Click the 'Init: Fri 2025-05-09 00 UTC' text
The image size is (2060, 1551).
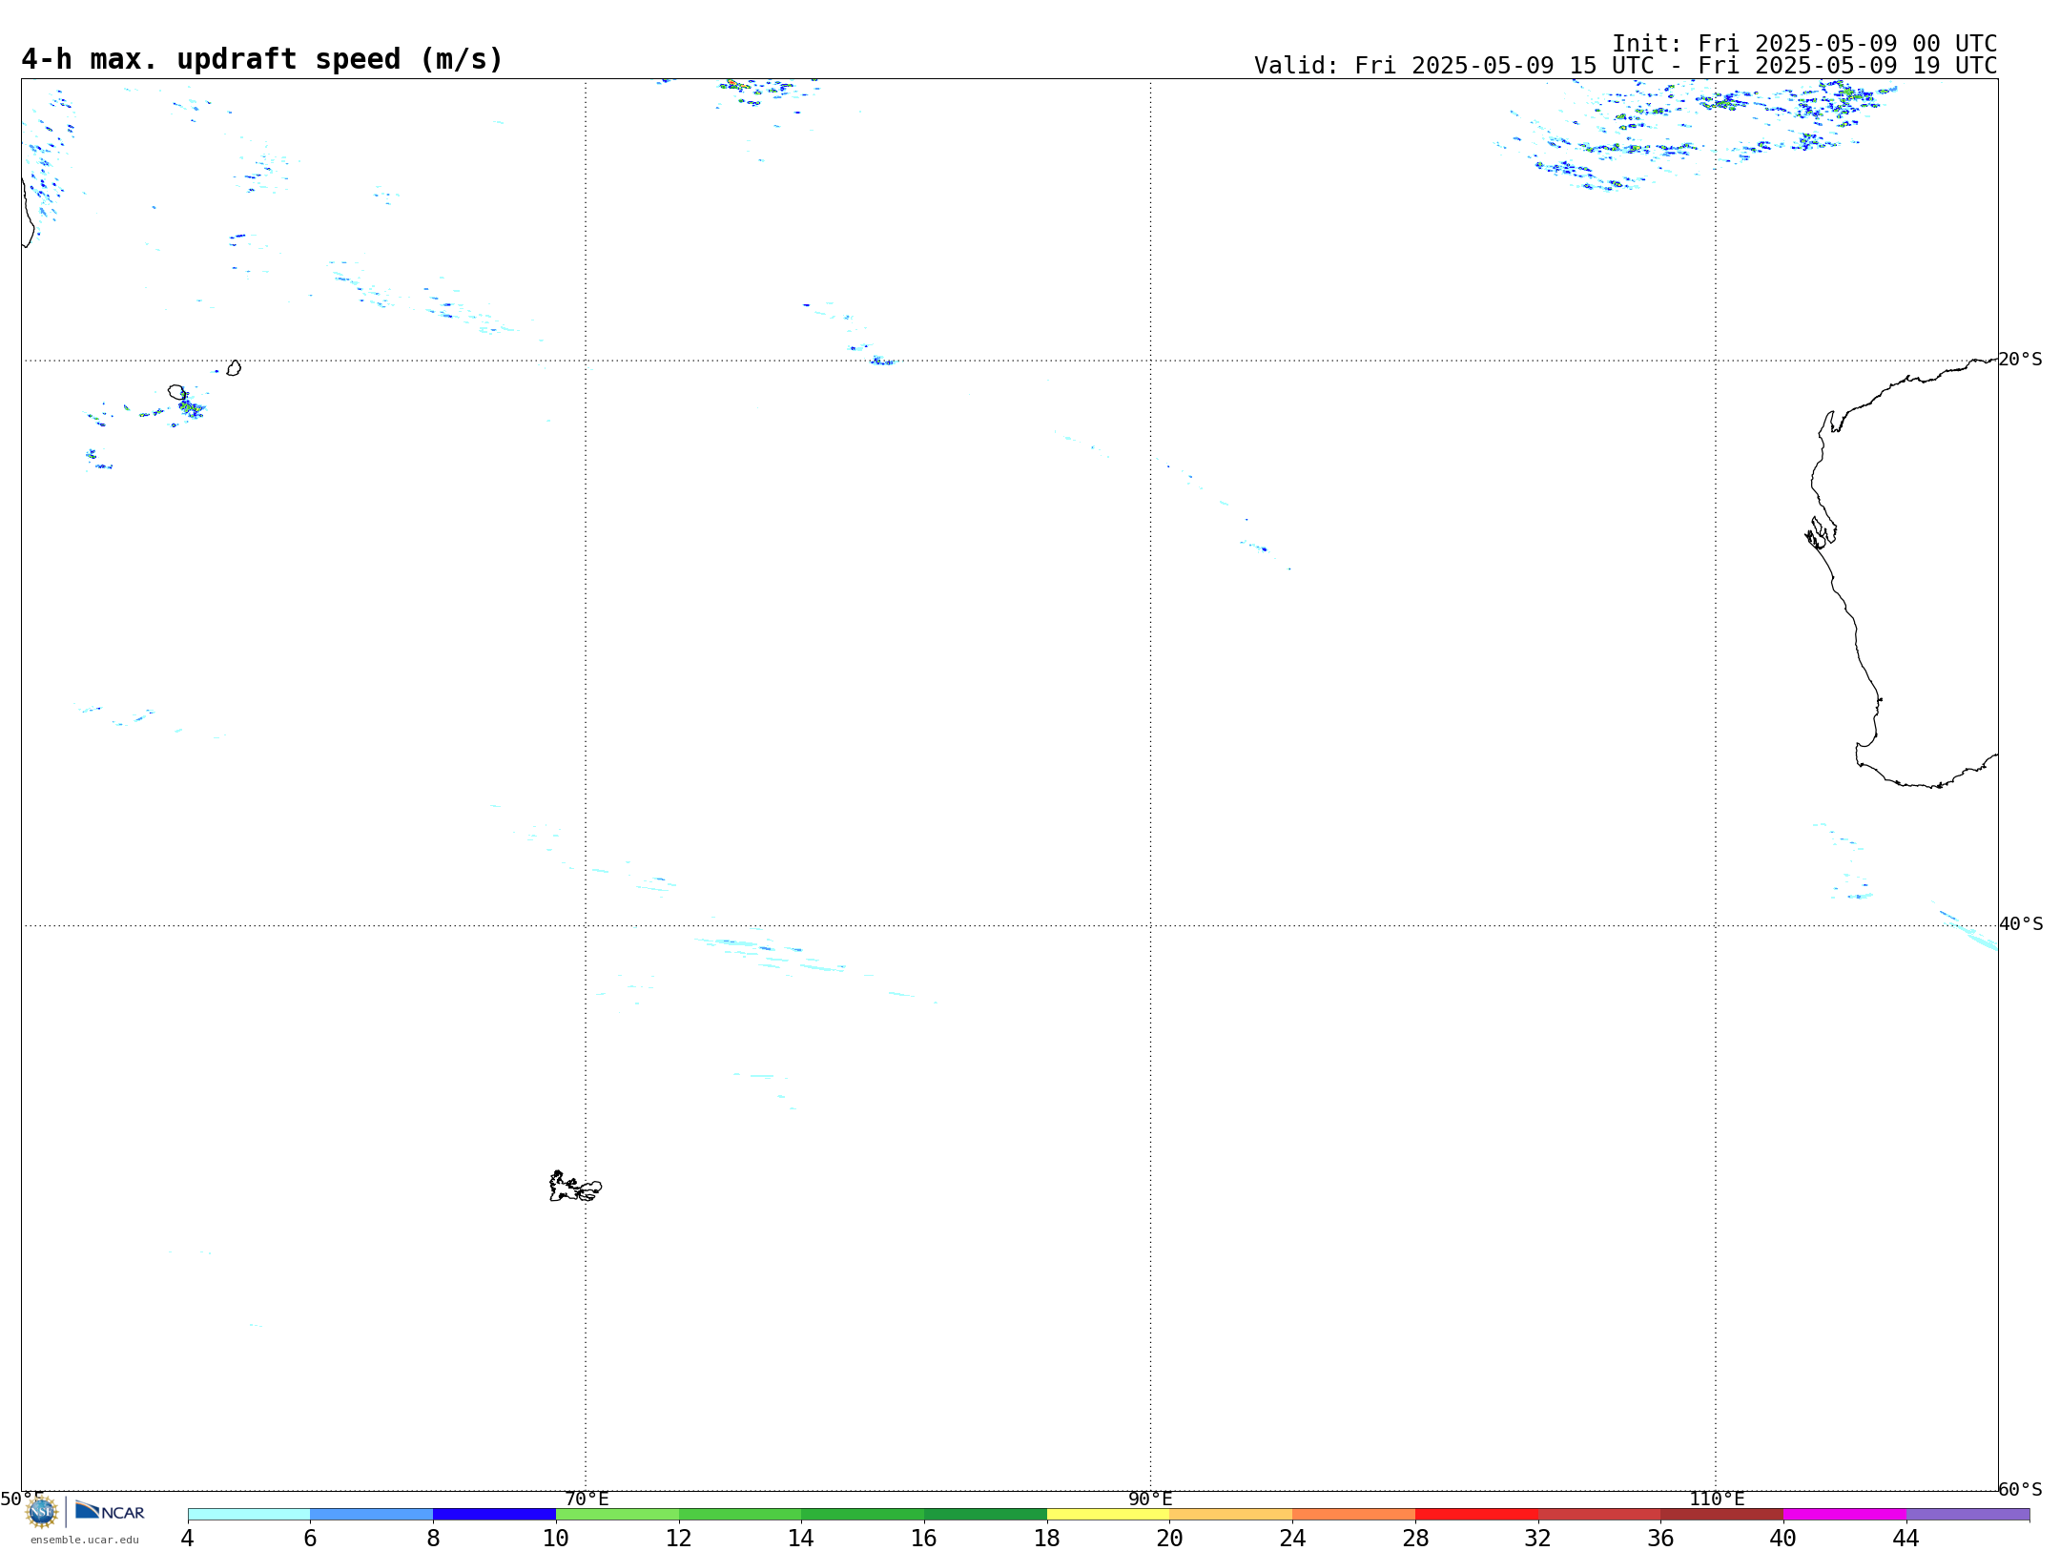(x=1804, y=44)
